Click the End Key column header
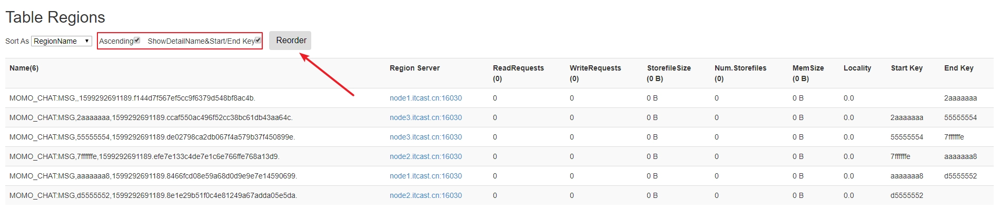The width and height of the screenshot is (999, 209). tap(958, 68)
